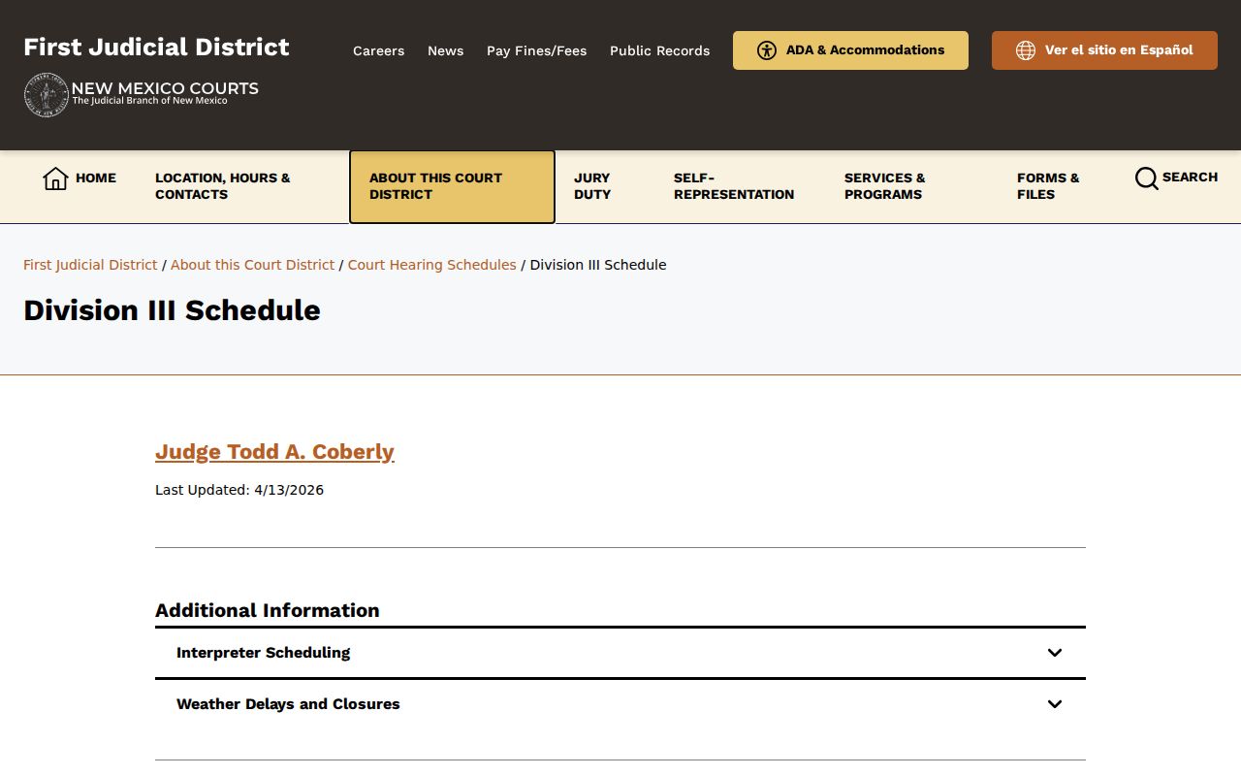This screenshot has height=776, width=1241.
Task: Click the Additional Information heading
Action: coord(268,610)
